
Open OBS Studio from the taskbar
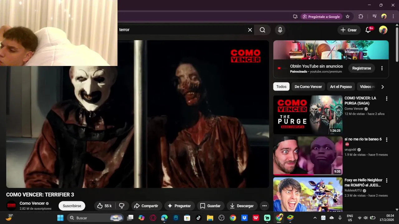click(222, 218)
